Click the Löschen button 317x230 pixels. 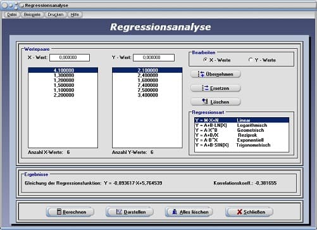tap(216, 102)
